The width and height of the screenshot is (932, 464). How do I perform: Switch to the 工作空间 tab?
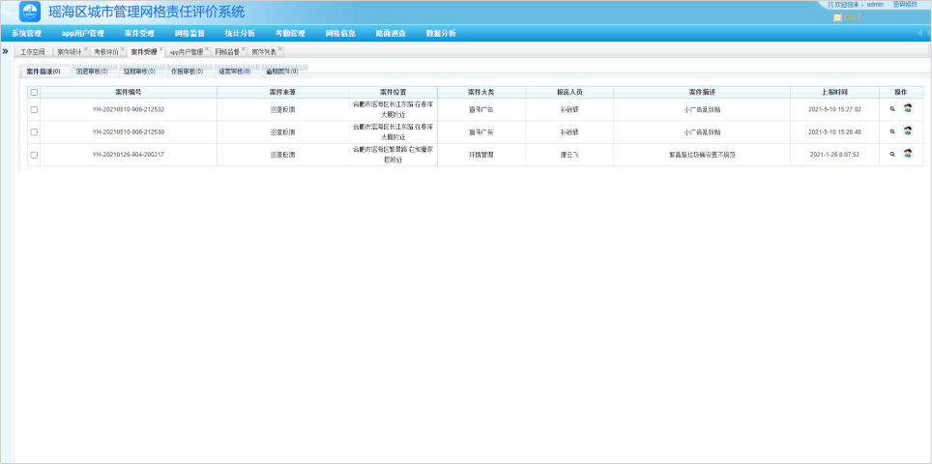pyautogui.click(x=32, y=51)
